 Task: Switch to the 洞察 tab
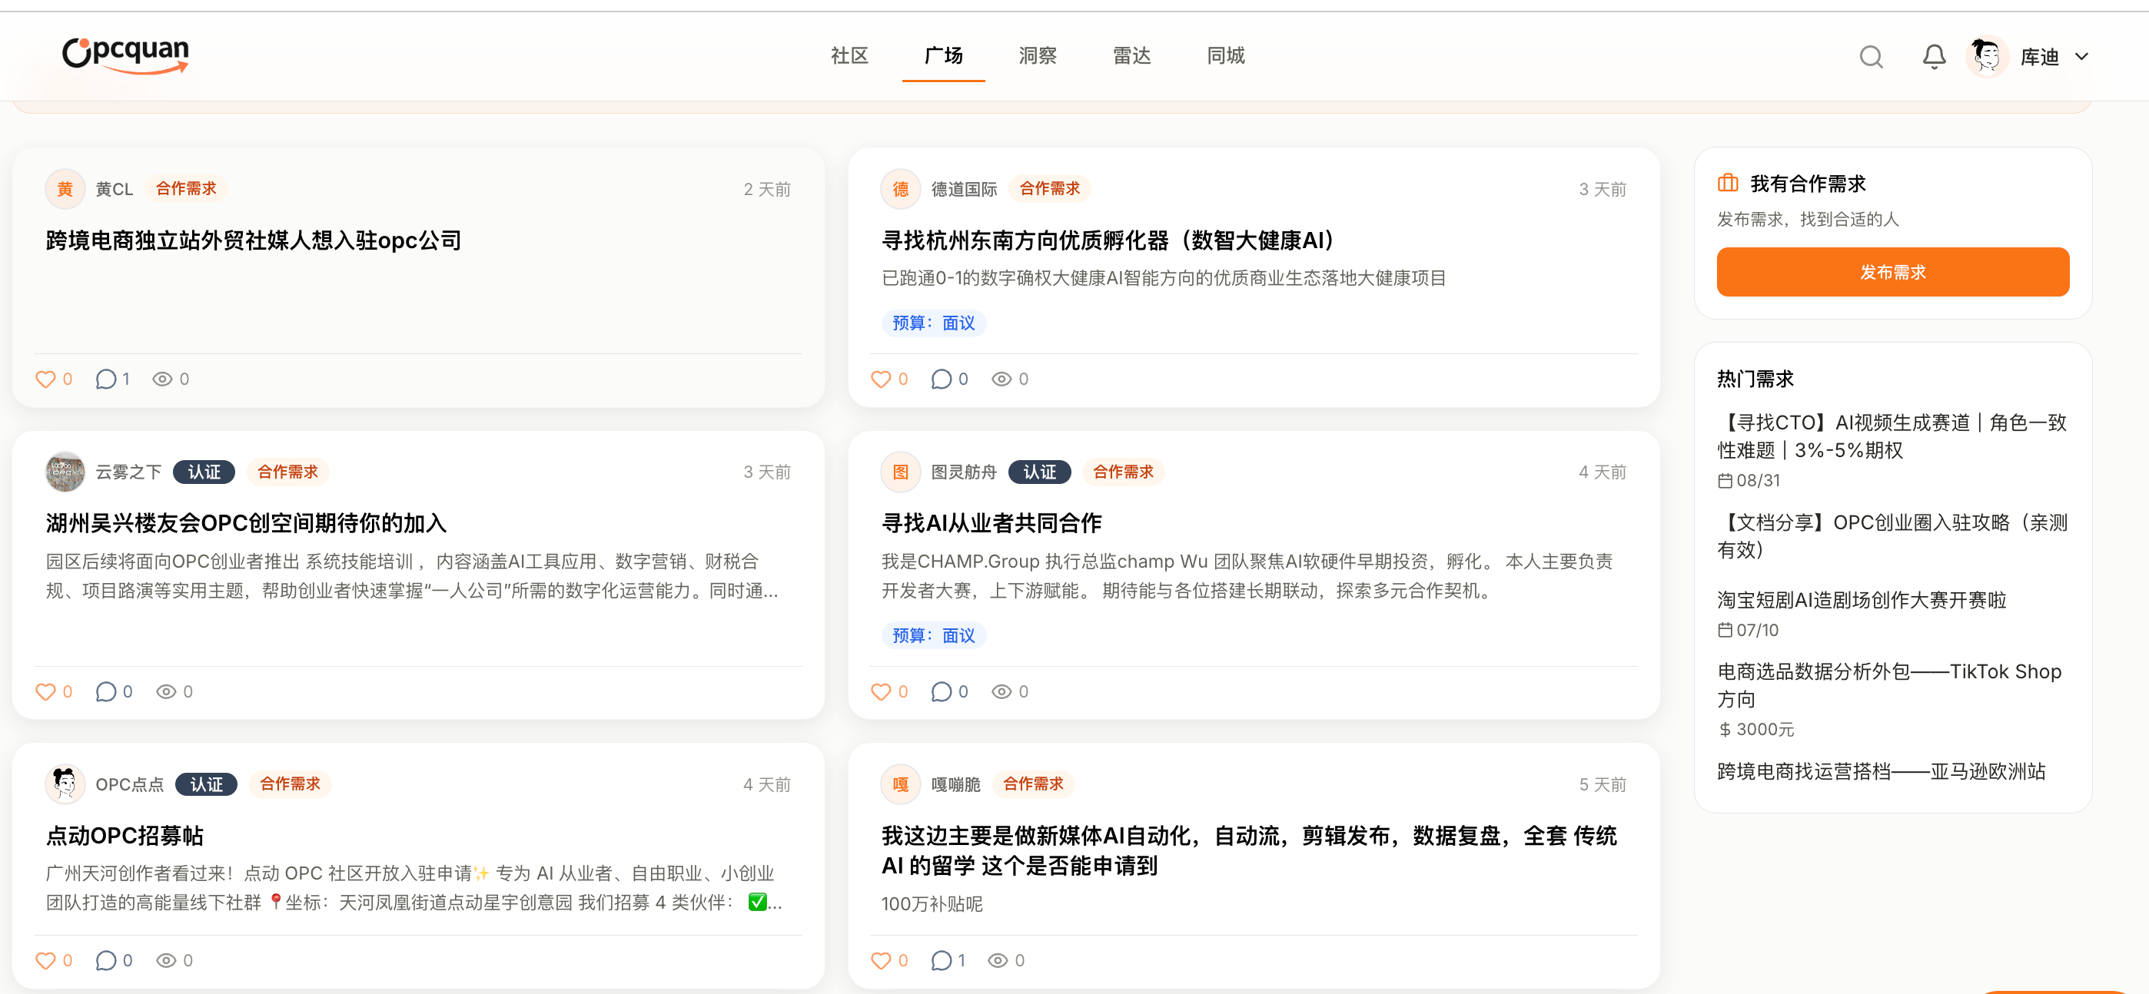(1037, 56)
